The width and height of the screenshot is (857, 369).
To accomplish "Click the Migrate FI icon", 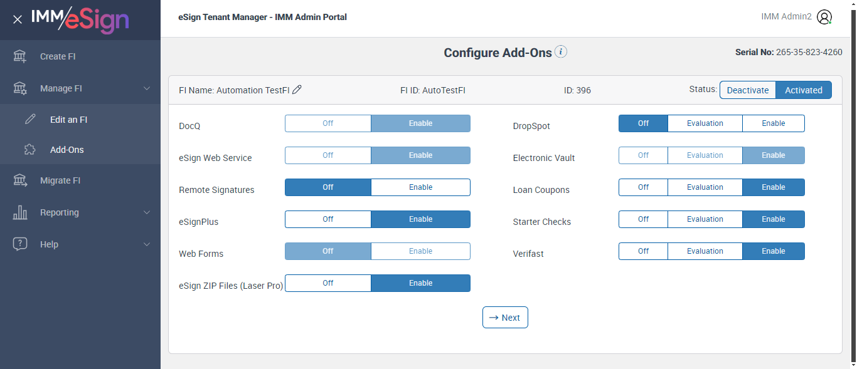I will (x=20, y=180).
